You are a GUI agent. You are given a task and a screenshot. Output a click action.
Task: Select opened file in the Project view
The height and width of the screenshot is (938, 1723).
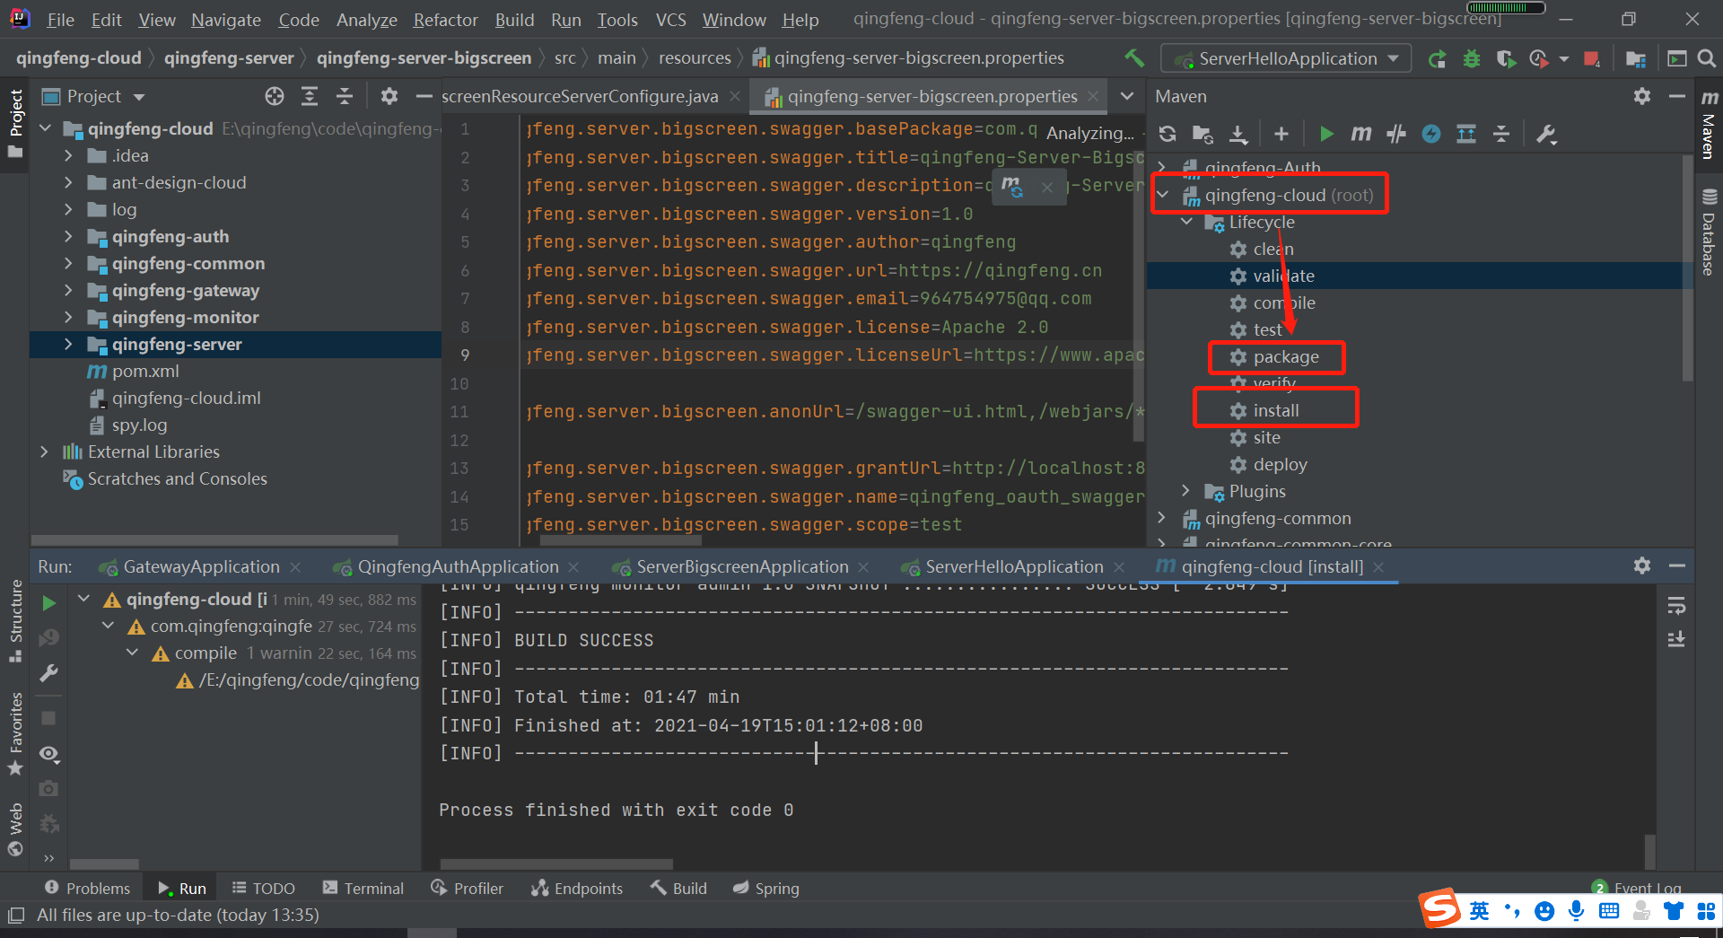tap(275, 96)
